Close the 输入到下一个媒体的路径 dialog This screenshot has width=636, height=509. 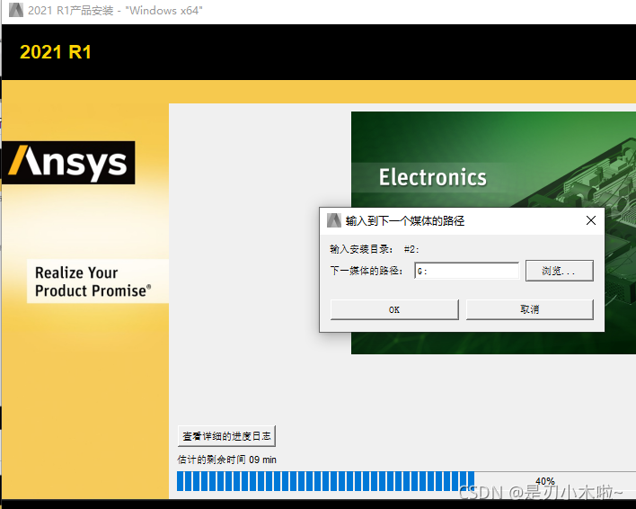(590, 220)
